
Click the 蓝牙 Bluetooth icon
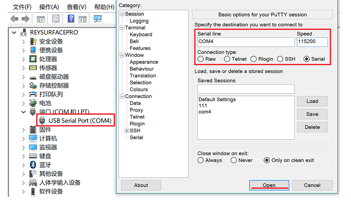(x=33, y=165)
